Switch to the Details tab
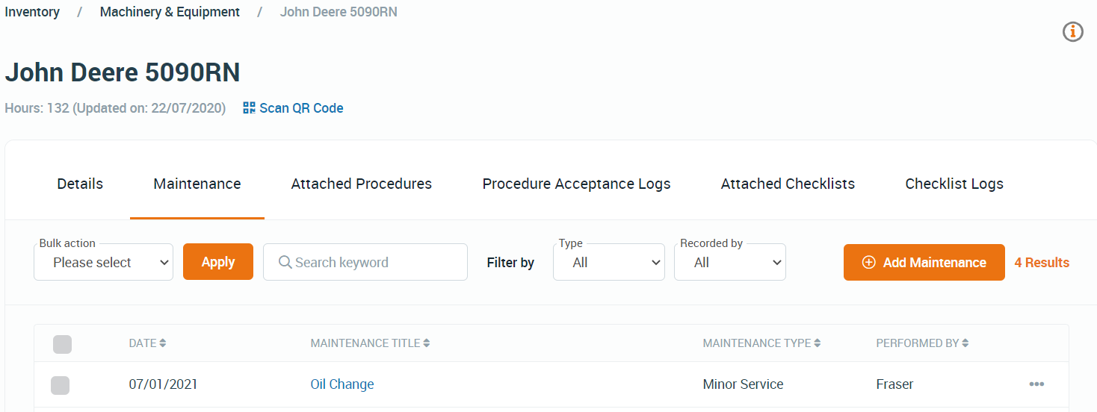This screenshot has width=1097, height=412. 80,184
